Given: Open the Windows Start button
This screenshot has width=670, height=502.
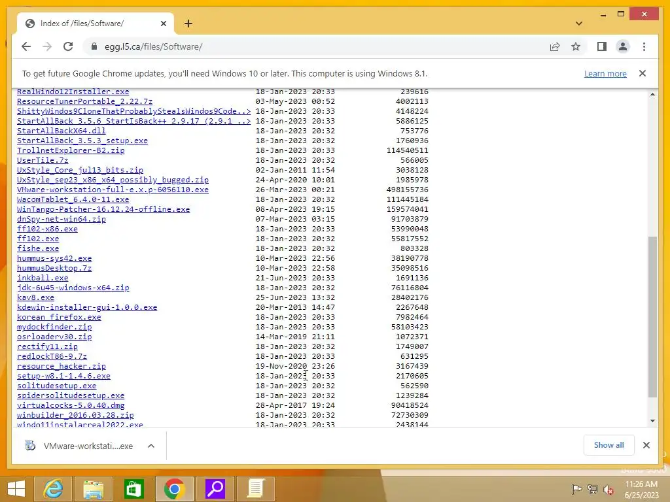Looking at the screenshot, I should (x=16, y=489).
